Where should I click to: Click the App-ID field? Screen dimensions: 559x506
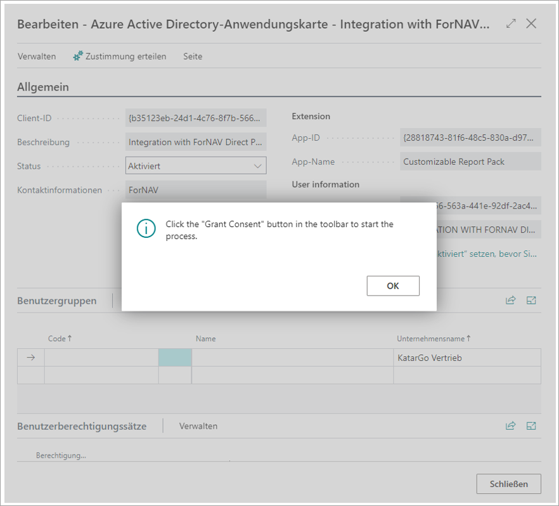point(470,138)
